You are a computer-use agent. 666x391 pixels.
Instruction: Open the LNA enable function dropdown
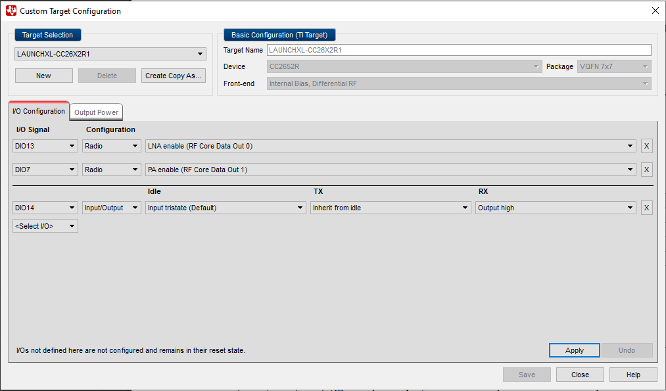(391, 146)
